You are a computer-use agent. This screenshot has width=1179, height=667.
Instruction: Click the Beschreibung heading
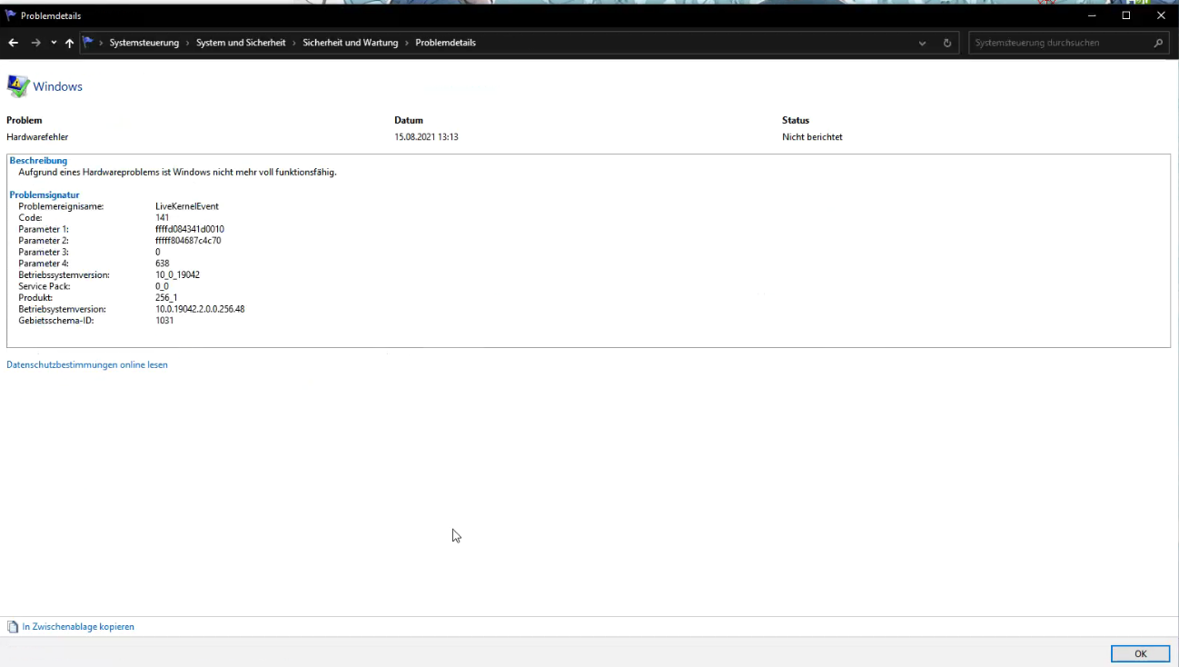[x=38, y=161]
